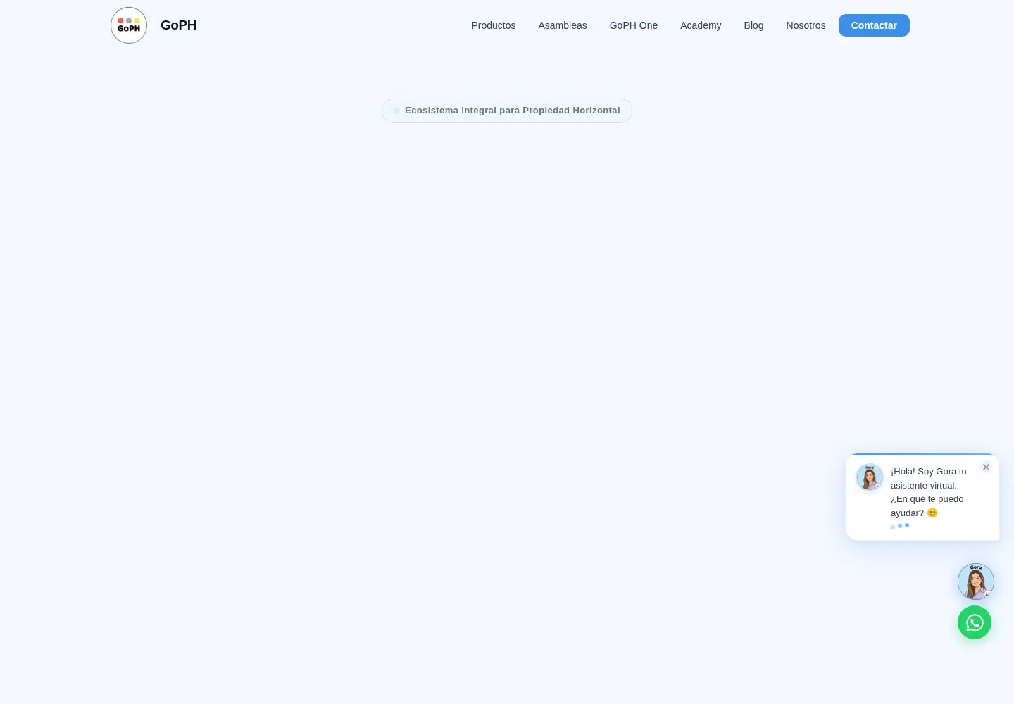
Task: Open the Nosotros page
Action: (806, 25)
